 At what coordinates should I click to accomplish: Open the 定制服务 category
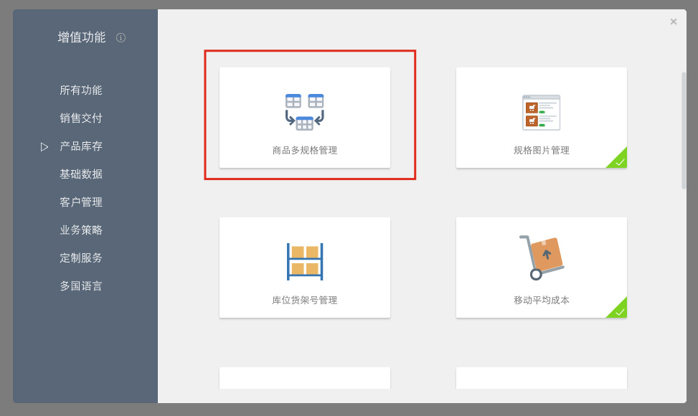[x=81, y=258]
